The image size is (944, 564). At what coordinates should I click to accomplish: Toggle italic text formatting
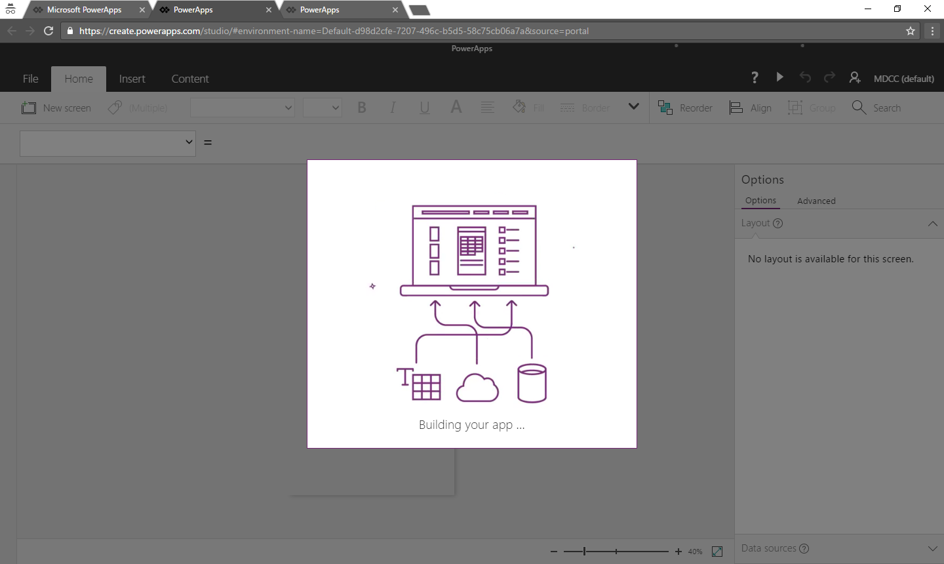coord(393,108)
